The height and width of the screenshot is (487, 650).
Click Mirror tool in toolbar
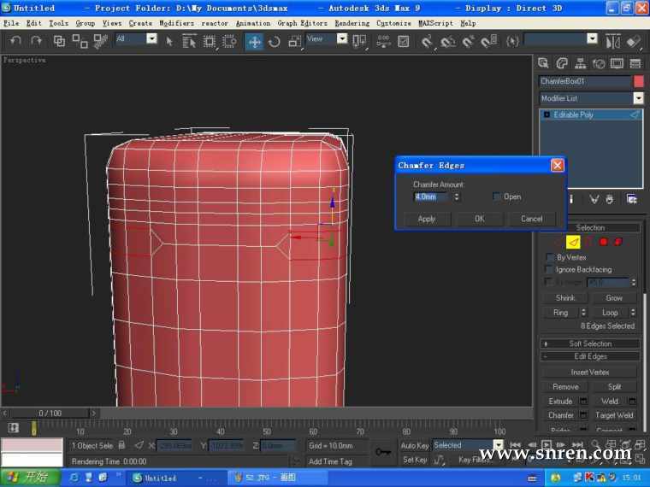[x=612, y=41]
